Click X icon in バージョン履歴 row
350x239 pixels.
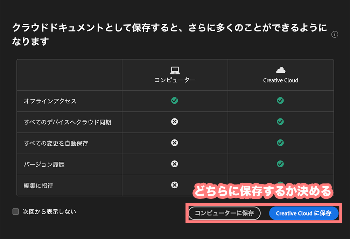[175, 164]
